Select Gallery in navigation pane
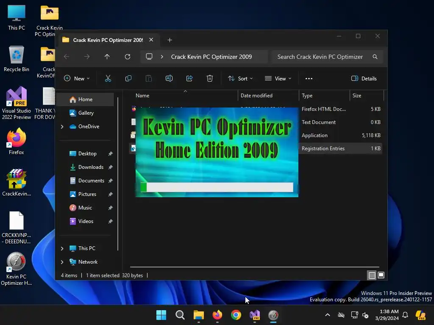The width and height of the screenshot is (434, 325). (x=86, y=113)
